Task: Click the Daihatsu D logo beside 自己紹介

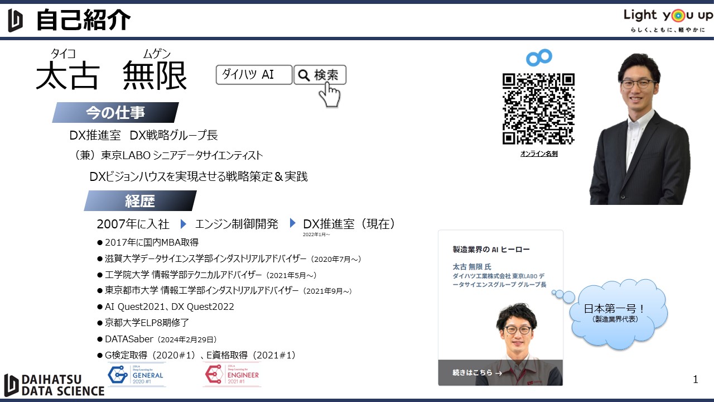Action: pos(16,20)
